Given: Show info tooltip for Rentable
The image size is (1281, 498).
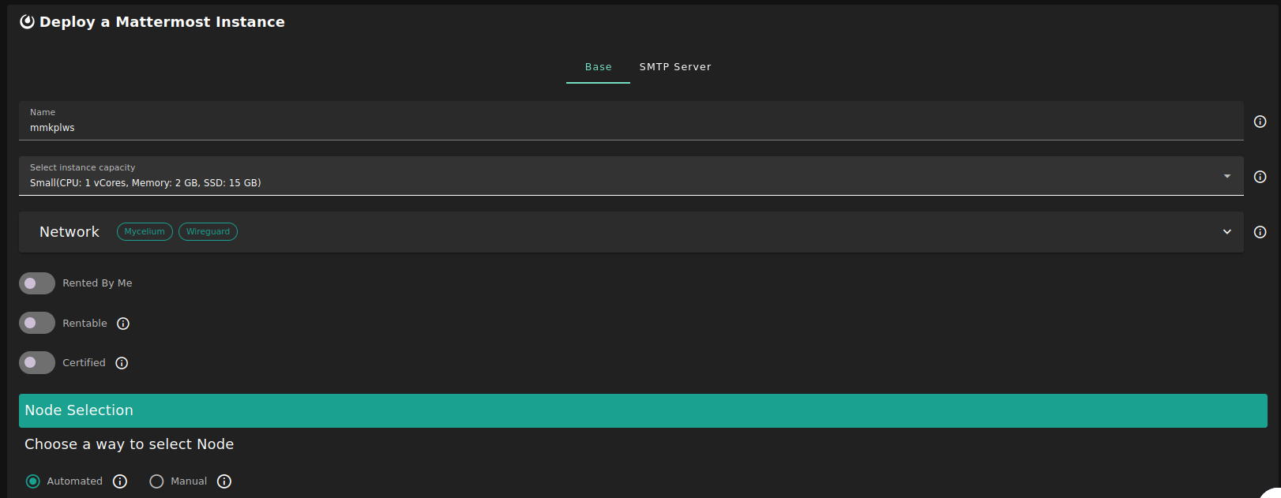Looking at the screenshot, I should (x=123, y=324).
